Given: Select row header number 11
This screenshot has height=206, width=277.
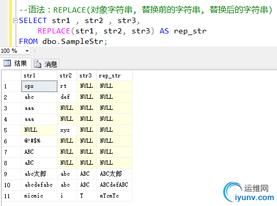Looking at the screenshot, I should pos(11,196).
